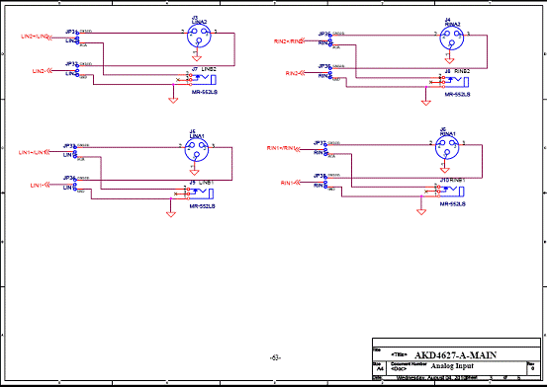The image size is (547, 387).
Task: Select the J8 RINB2 phone jack symbol
Action: pyautogui.click(x=456, y=82)
